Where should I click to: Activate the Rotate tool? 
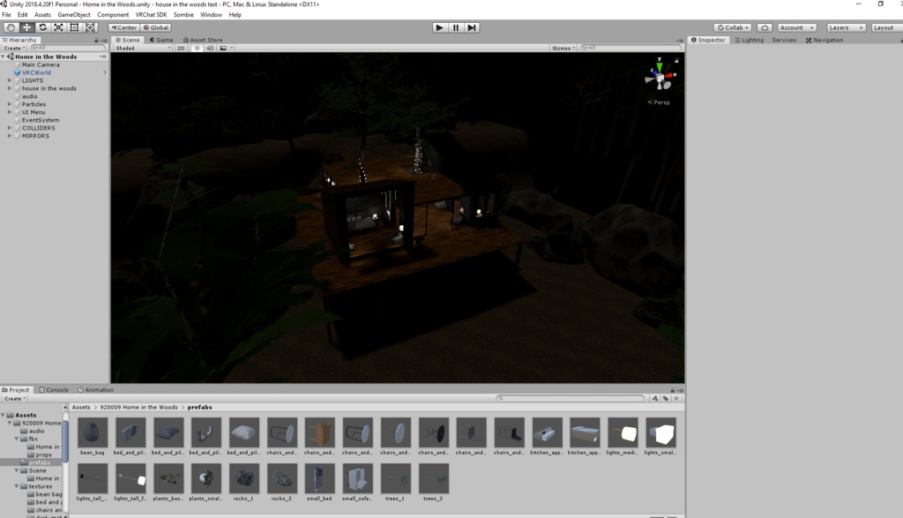(x=42, y=27)
